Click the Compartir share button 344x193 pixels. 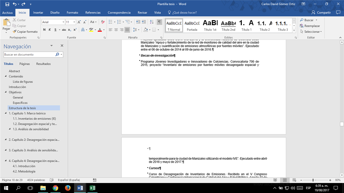pos(321,12)
